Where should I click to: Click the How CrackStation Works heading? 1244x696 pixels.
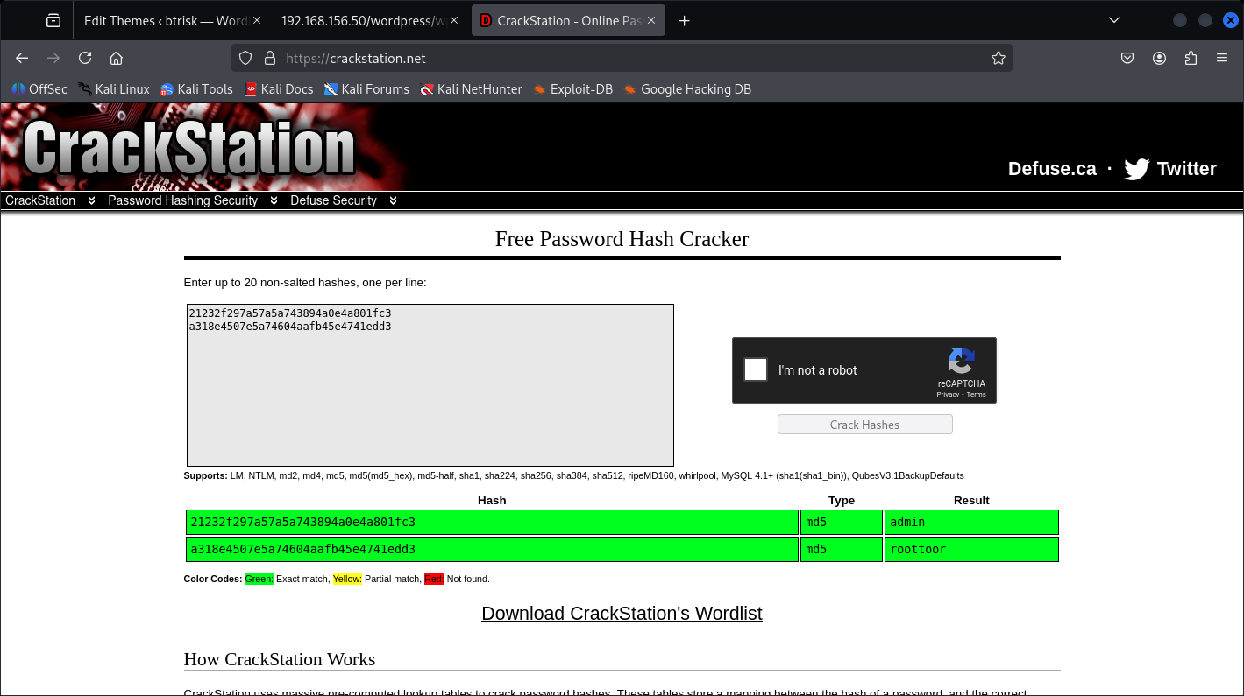click(279, 659)
